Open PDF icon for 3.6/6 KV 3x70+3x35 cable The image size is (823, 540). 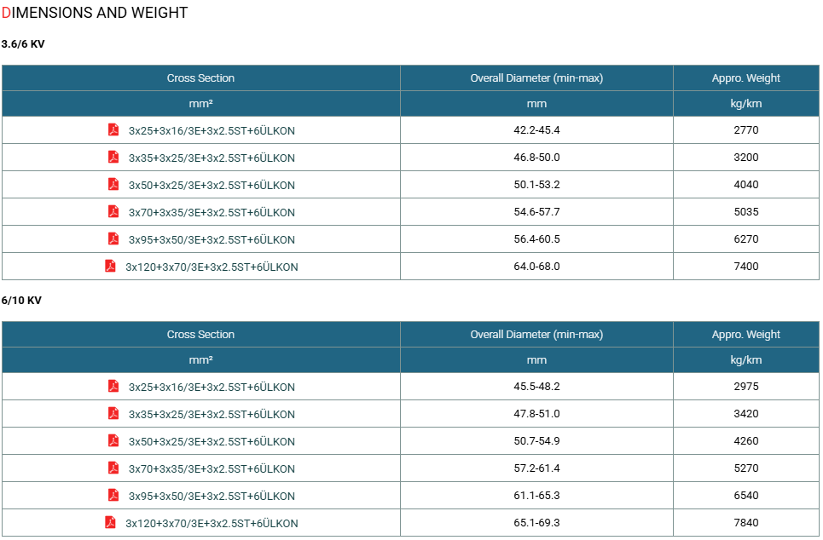(113, 211)
